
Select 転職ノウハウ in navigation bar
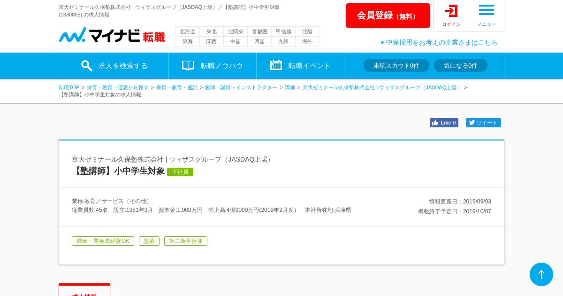click(213, 66)
